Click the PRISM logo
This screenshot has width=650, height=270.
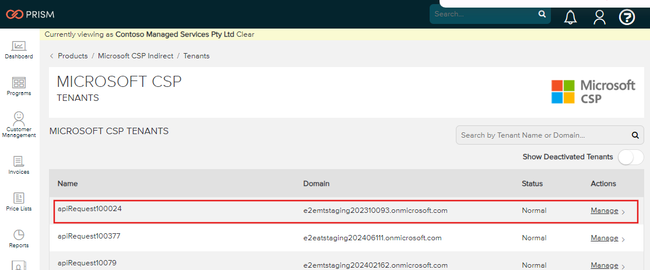(x=30, y=15)
